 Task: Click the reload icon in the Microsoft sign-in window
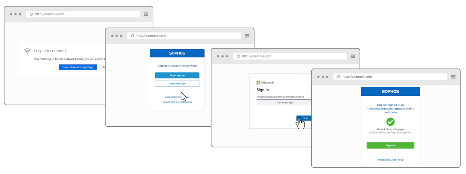tap(238, 56)
